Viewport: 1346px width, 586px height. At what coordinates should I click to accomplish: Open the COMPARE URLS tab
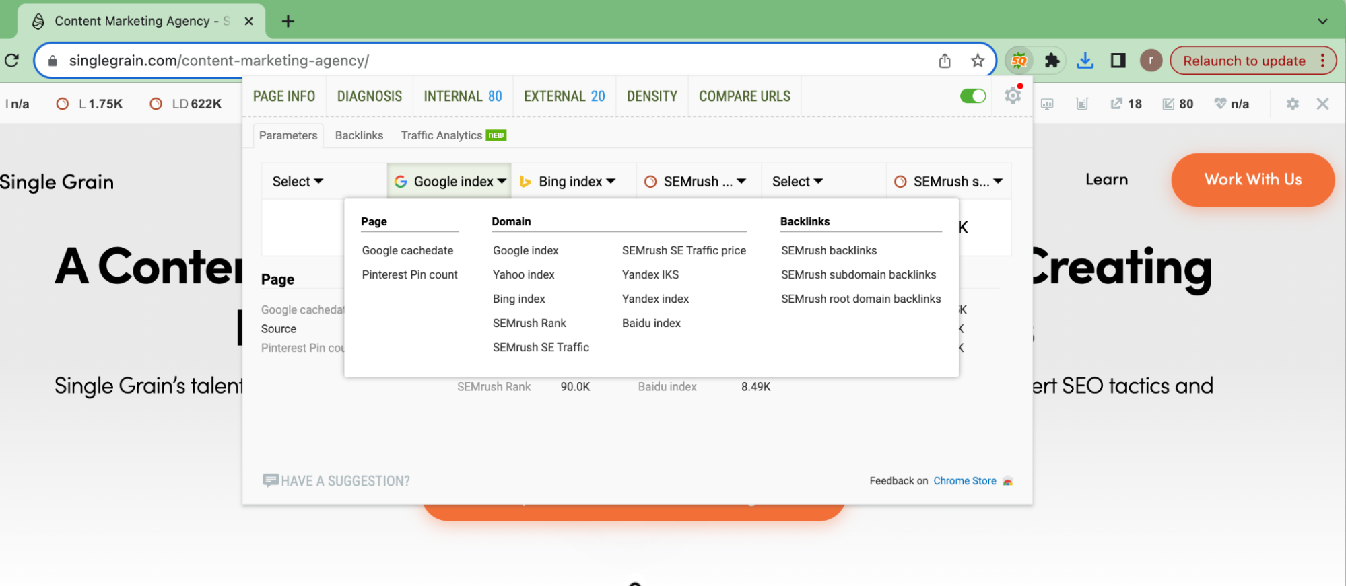[x=745, y=96]
